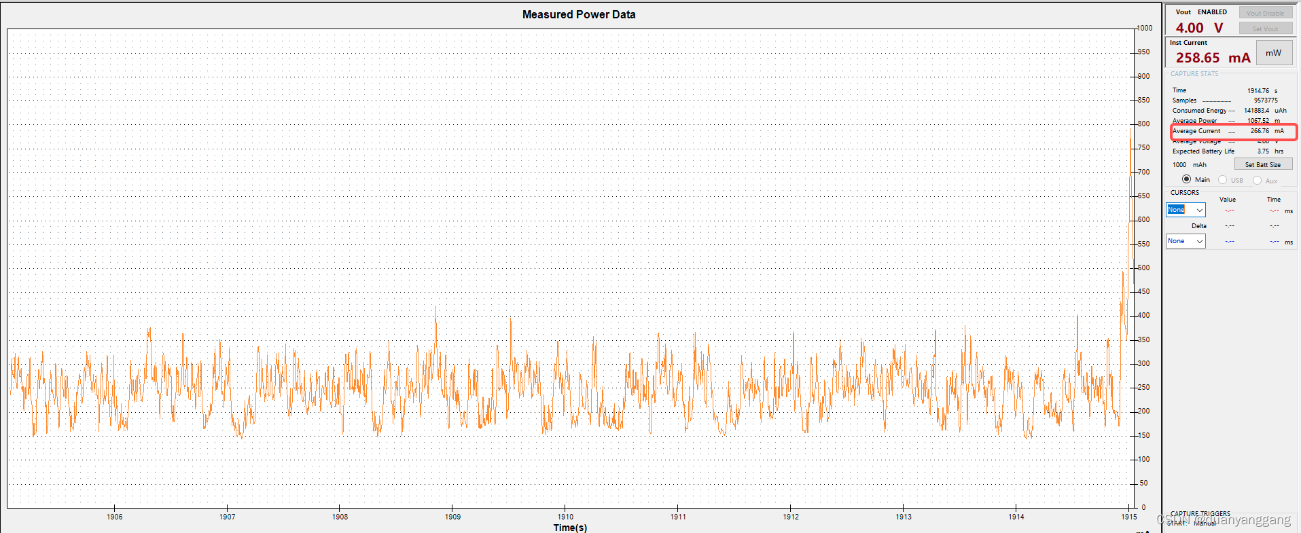Select the USB channel radio button

click(x=1223, y=180)
